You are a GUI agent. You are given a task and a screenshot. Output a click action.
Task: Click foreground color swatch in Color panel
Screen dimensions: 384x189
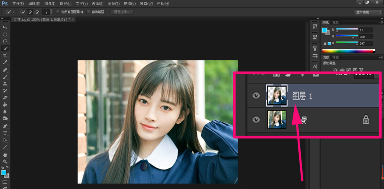(324, 30)
